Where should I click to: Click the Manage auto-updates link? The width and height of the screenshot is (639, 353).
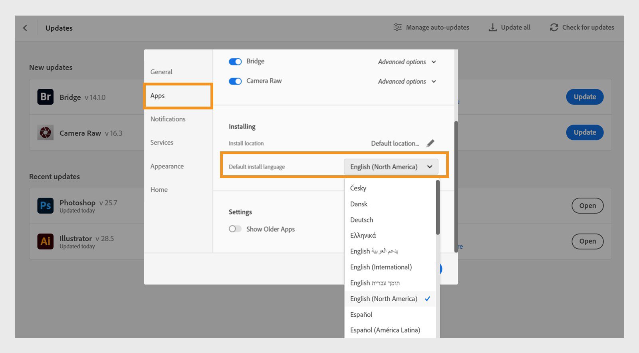click(437, 27)
